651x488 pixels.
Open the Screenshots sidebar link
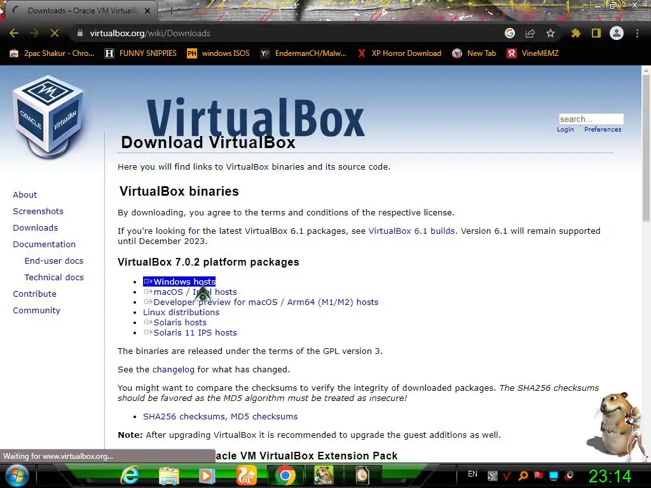[38, 211]
